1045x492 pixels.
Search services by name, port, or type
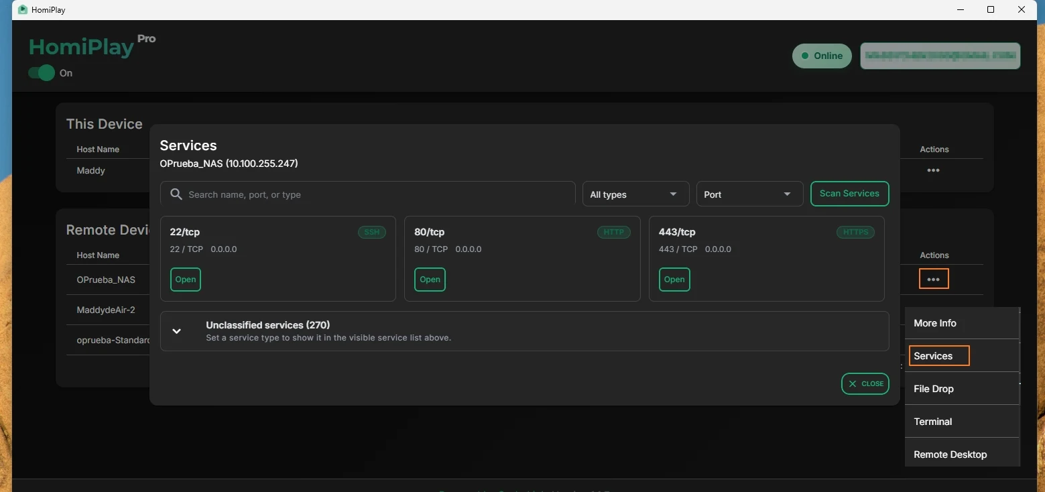368,194
